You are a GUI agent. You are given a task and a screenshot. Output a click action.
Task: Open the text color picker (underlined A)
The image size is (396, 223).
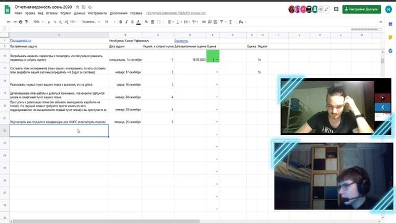tap(139, 22)
